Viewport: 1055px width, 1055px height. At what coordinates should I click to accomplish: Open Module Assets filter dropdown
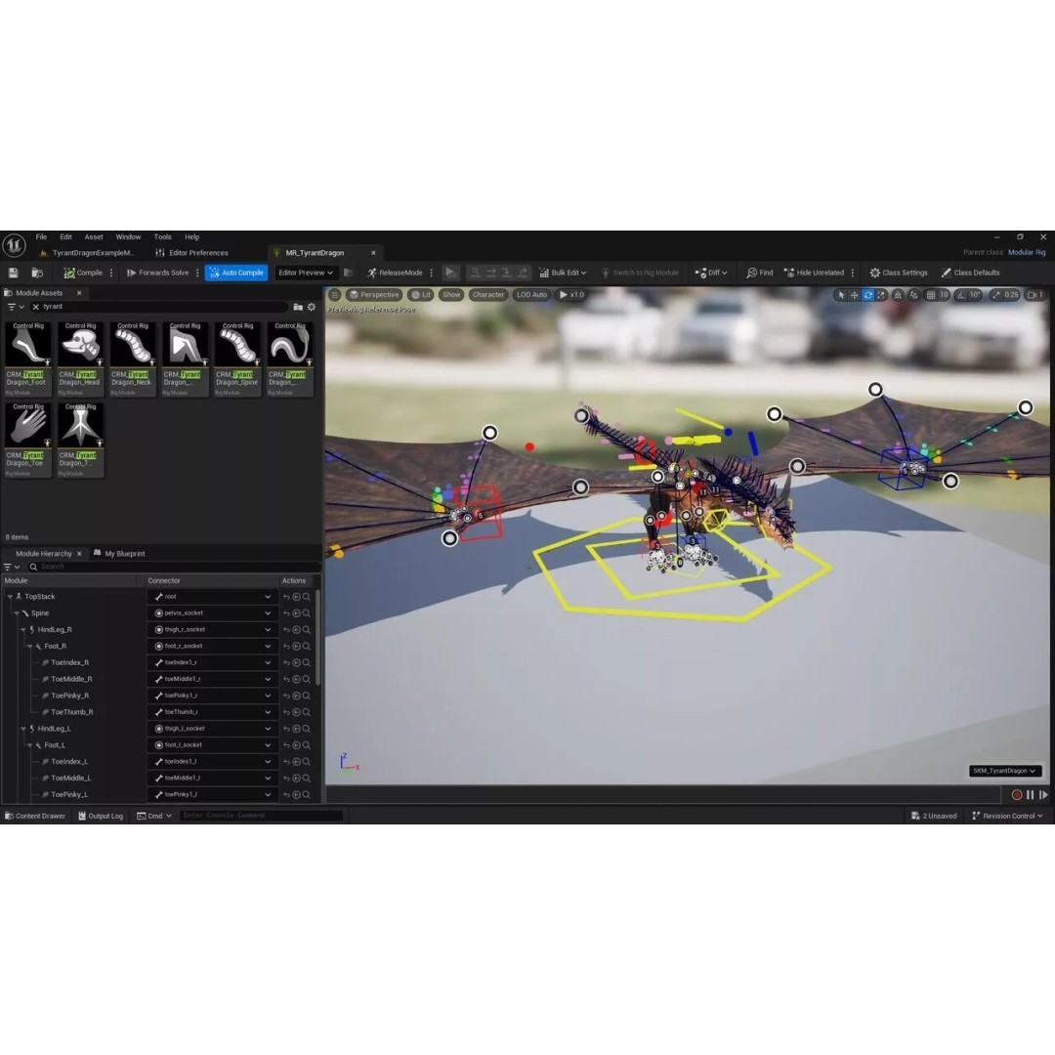pos(15,307)
